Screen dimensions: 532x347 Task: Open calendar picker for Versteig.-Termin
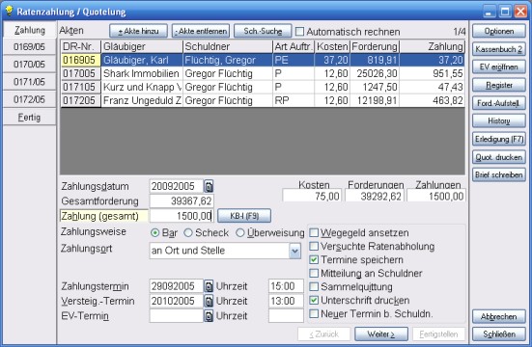click(x=209, y=301)
